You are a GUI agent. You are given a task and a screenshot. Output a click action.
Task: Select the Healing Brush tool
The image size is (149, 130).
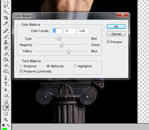point(6,31)
